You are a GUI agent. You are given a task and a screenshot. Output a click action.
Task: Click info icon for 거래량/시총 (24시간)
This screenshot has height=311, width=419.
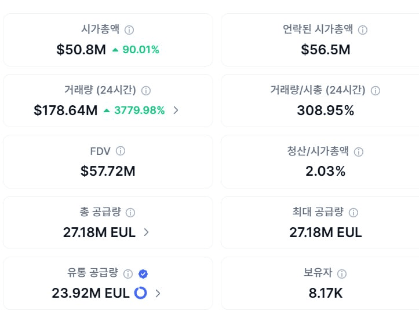pos(376,91)
